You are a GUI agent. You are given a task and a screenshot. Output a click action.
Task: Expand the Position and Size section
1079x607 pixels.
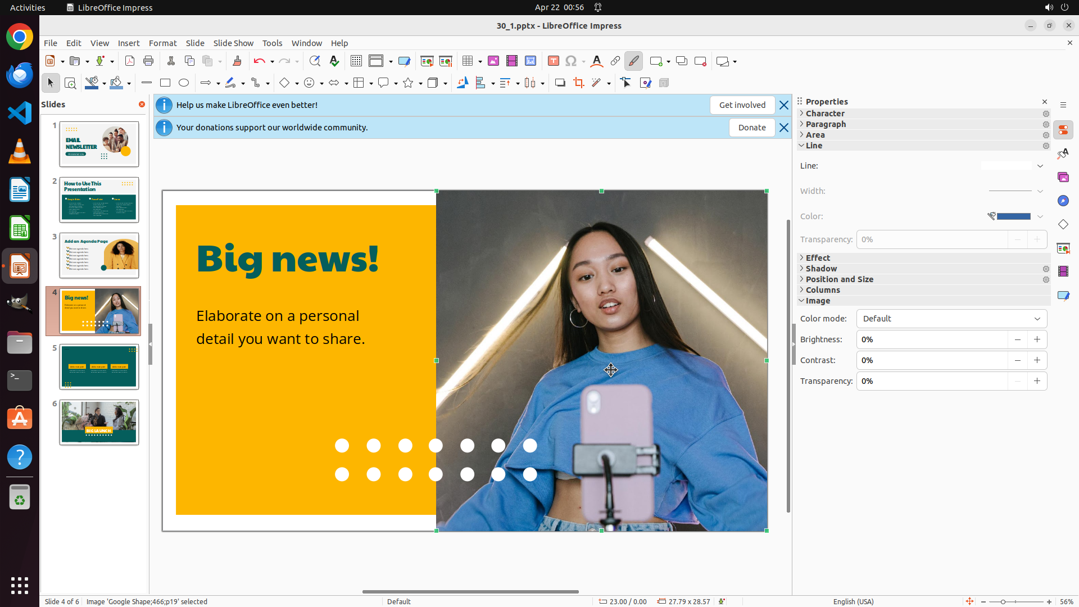click(x=839, y=279)
